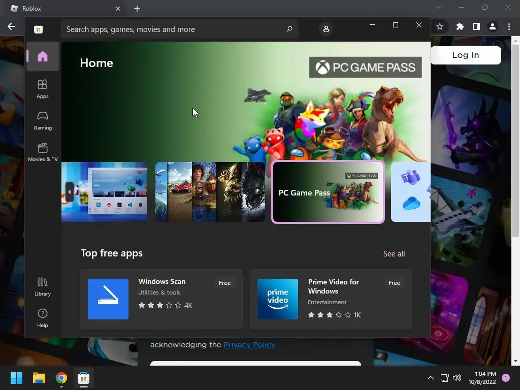Click See all for Top free apps
This screenshot has height=390, width=520.
394,254
